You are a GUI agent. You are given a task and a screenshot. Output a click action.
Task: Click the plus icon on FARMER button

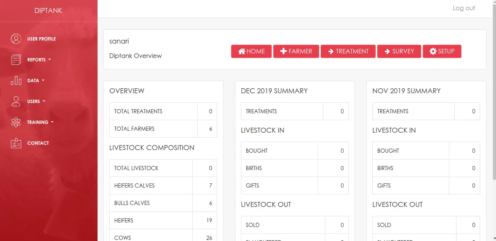(283, 51)
